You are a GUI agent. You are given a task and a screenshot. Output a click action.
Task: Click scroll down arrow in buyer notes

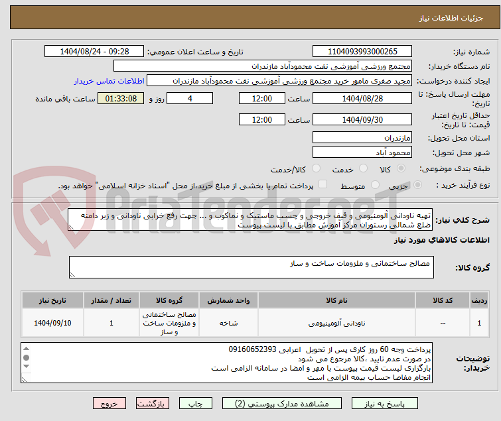pos(27,367)
